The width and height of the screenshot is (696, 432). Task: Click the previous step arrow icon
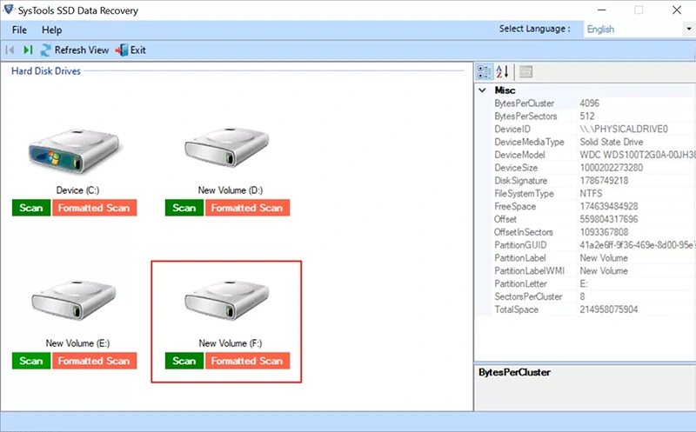[x=10, y=50]
